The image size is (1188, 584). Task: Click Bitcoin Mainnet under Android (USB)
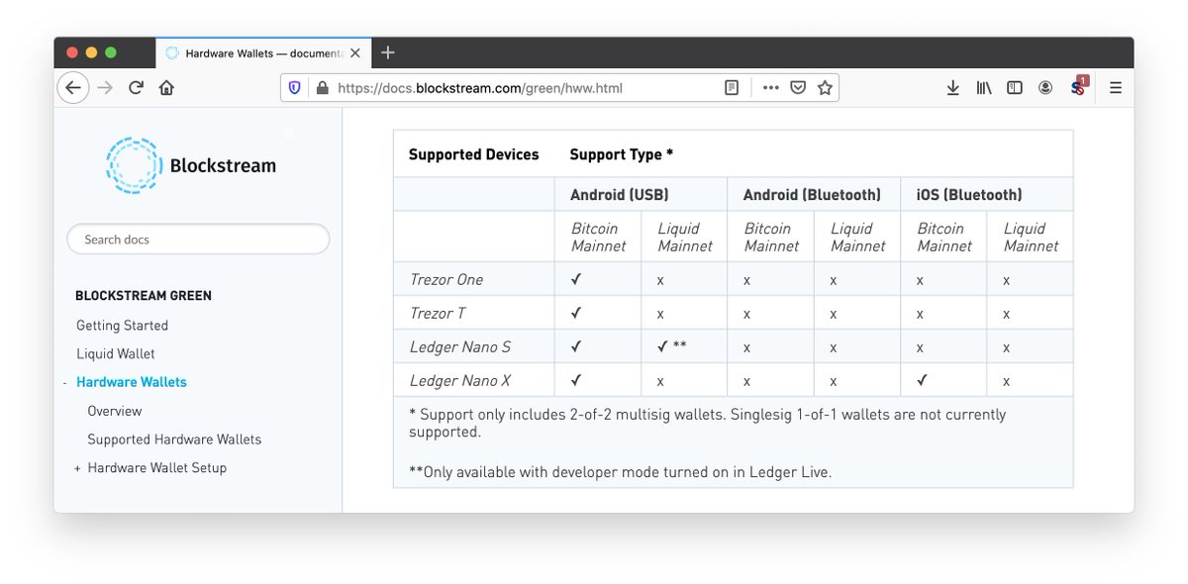point(598,237)
